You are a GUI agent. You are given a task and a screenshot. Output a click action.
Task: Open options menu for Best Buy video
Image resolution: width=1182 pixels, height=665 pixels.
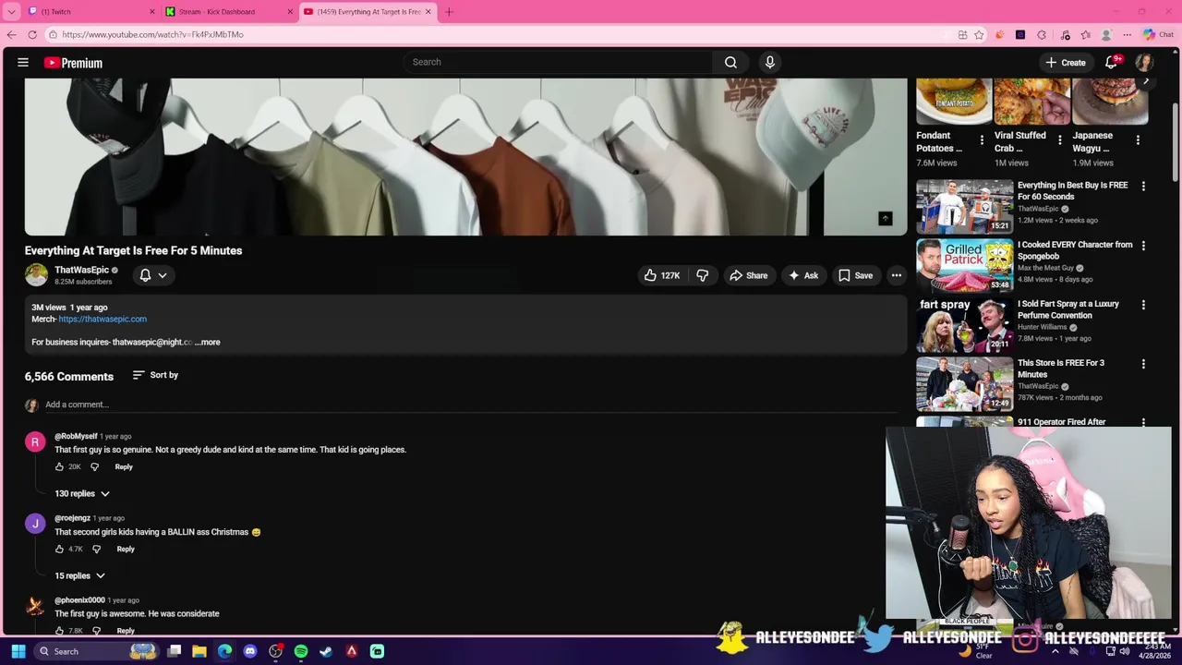pyautogui.click(x=1143, y=187)
